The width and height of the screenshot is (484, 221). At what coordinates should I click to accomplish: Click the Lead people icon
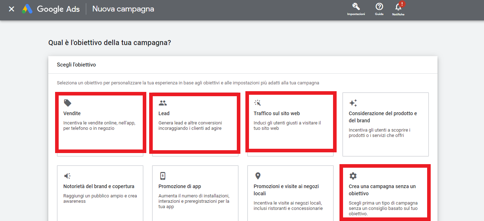point(163,103)
